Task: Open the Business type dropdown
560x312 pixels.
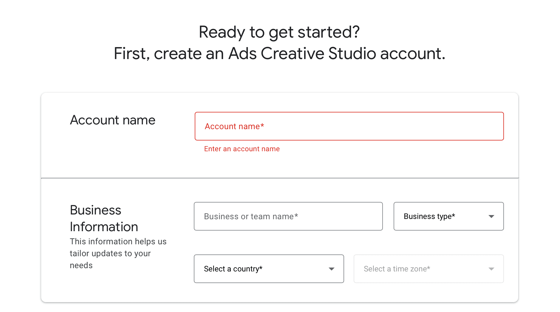Action: tap(448, 216)
